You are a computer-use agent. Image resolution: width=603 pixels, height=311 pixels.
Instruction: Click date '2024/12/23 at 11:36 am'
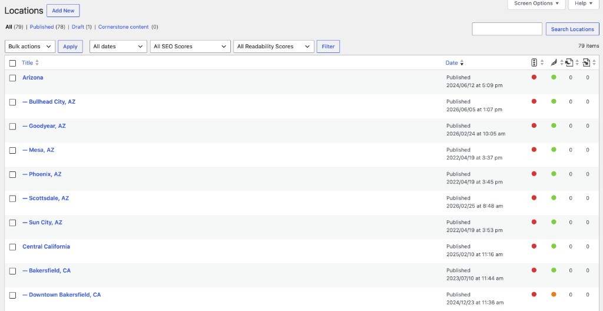pos(475,303)
